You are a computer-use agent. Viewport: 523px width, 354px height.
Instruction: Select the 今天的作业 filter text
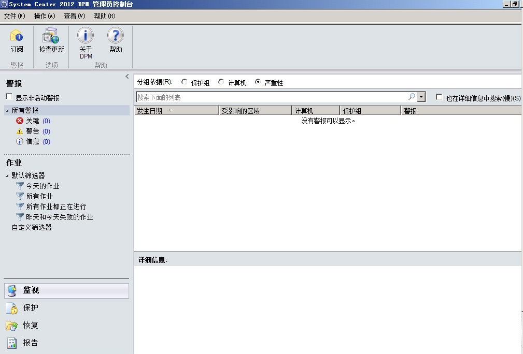coord(43,186)
